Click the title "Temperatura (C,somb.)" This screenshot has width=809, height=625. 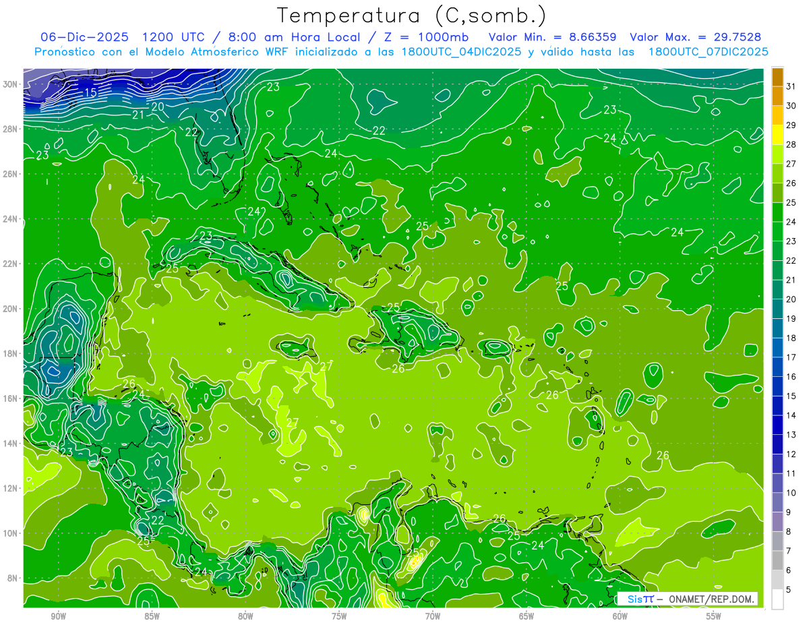412,15
